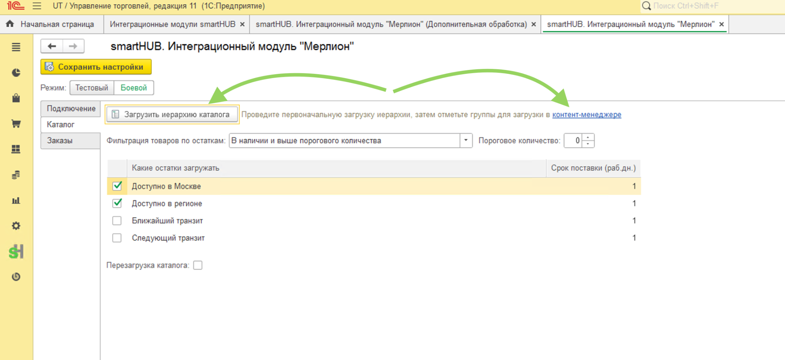
Task: Click the back arrow navigation button
Action: [x=52, y=46]
